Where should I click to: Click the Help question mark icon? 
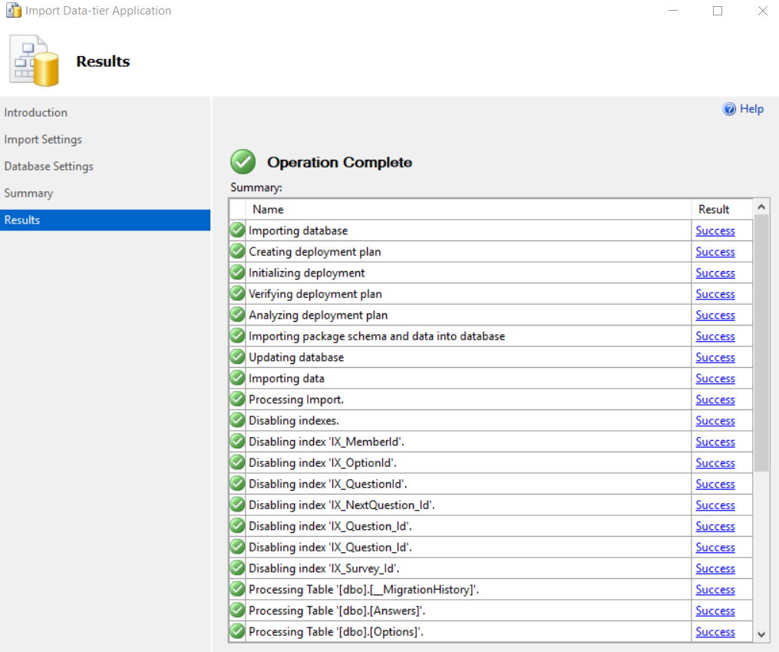click(729, 109)
